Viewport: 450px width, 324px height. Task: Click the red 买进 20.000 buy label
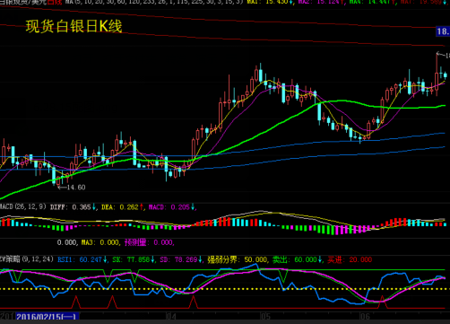350,259
